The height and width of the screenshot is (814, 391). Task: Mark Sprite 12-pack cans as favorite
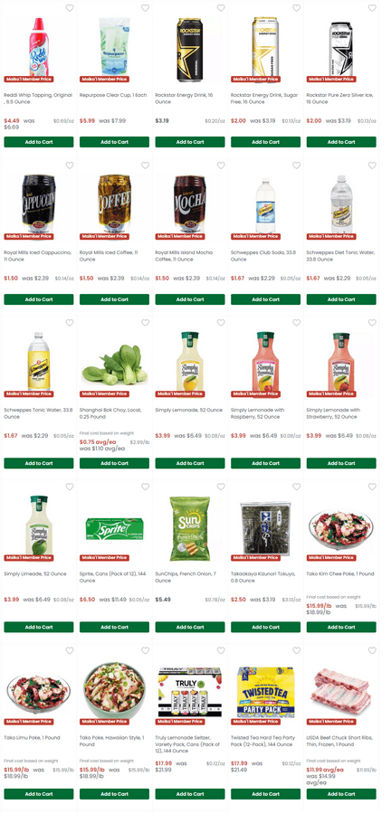pos(145,487)
